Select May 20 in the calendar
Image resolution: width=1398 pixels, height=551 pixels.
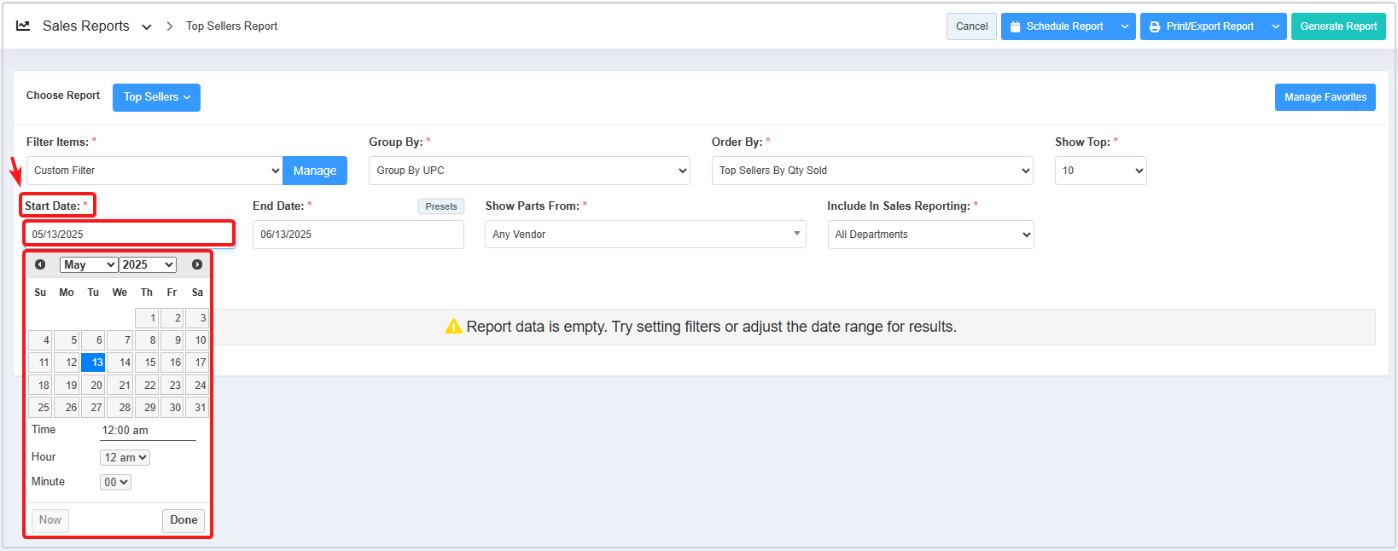pyautogui.click(x=93, y=386)
